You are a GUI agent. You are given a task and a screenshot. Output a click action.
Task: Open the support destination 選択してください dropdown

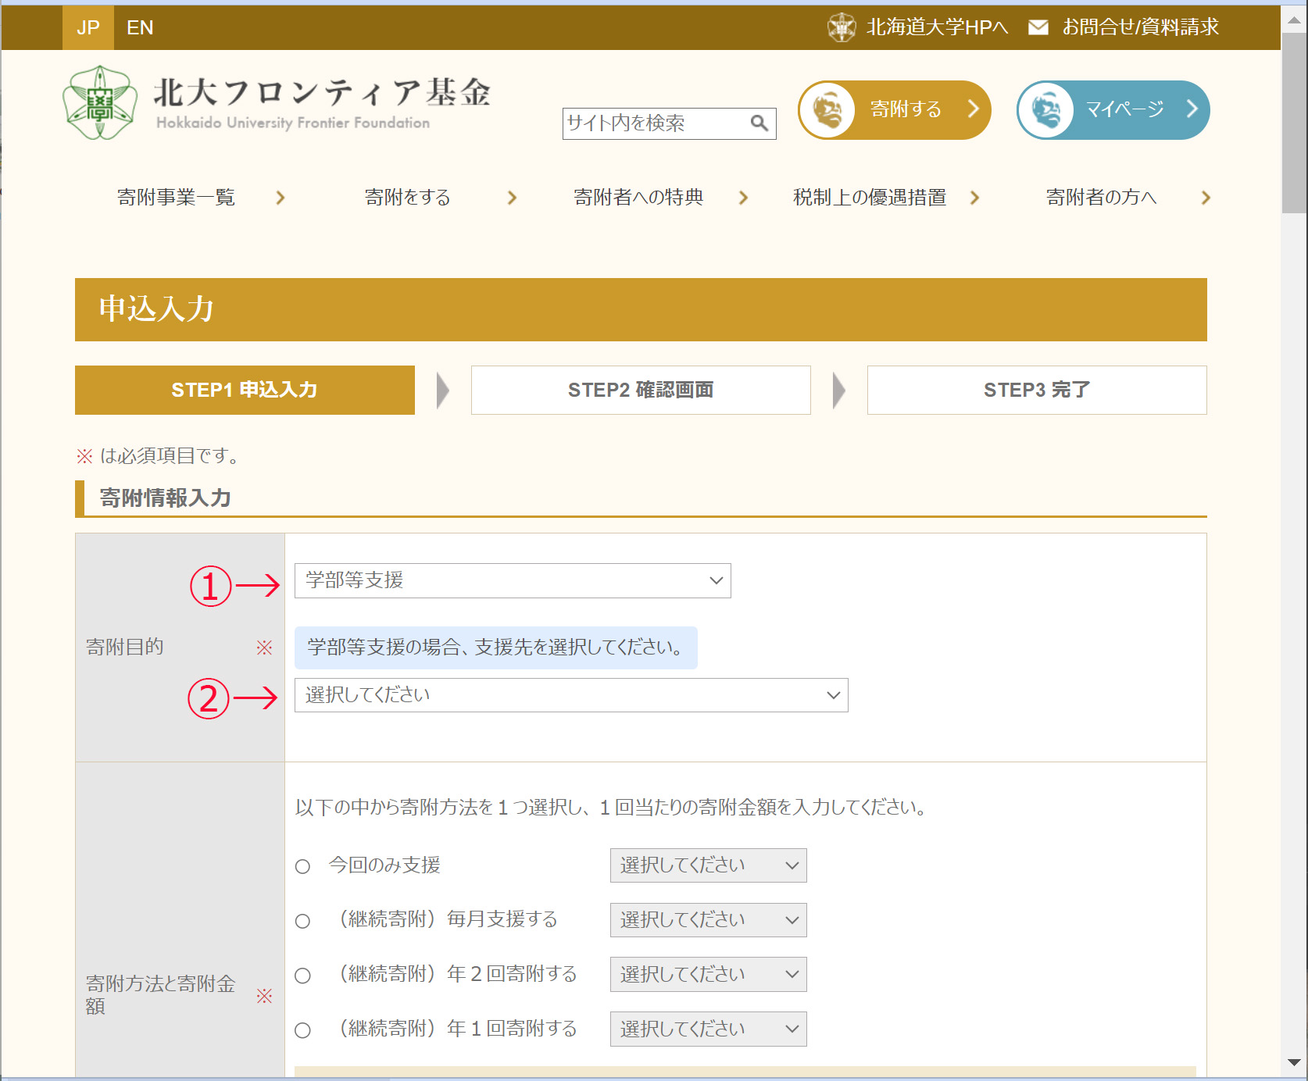(571, 695)
